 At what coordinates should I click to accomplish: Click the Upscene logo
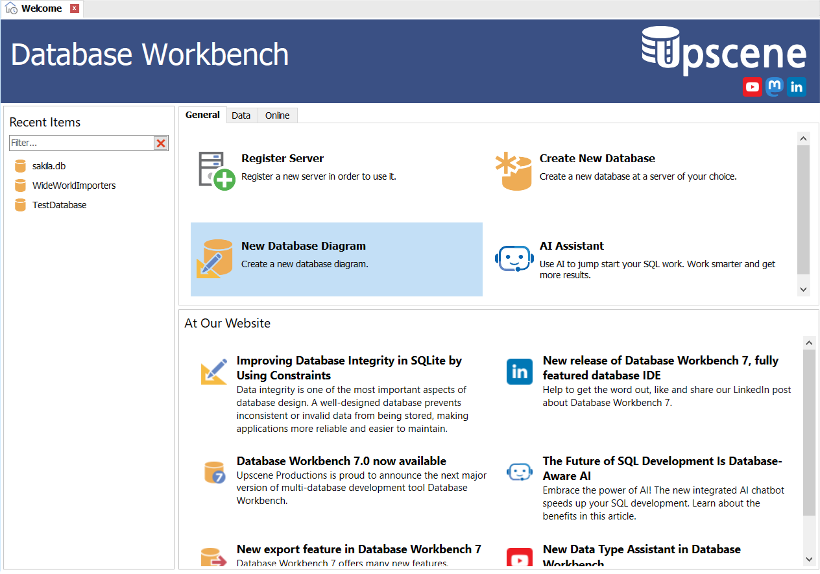pyautogui.click(x=724, y=49)
